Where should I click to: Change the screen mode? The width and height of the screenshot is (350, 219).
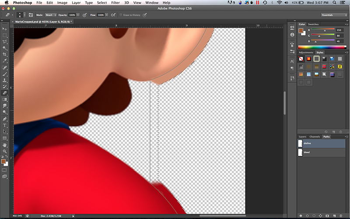pyautogui.click(x=4, y=177)
